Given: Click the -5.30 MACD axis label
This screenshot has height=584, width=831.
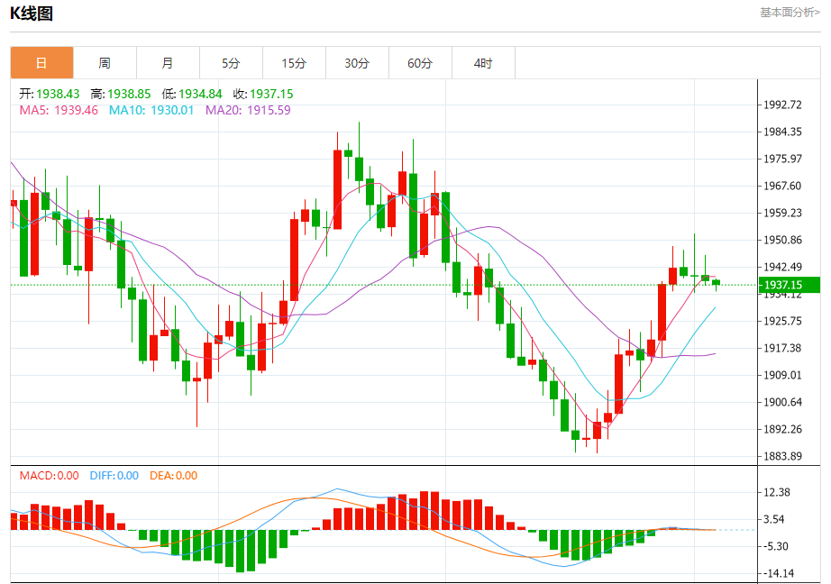Looking at the screenshot, I should click(776, 546).
